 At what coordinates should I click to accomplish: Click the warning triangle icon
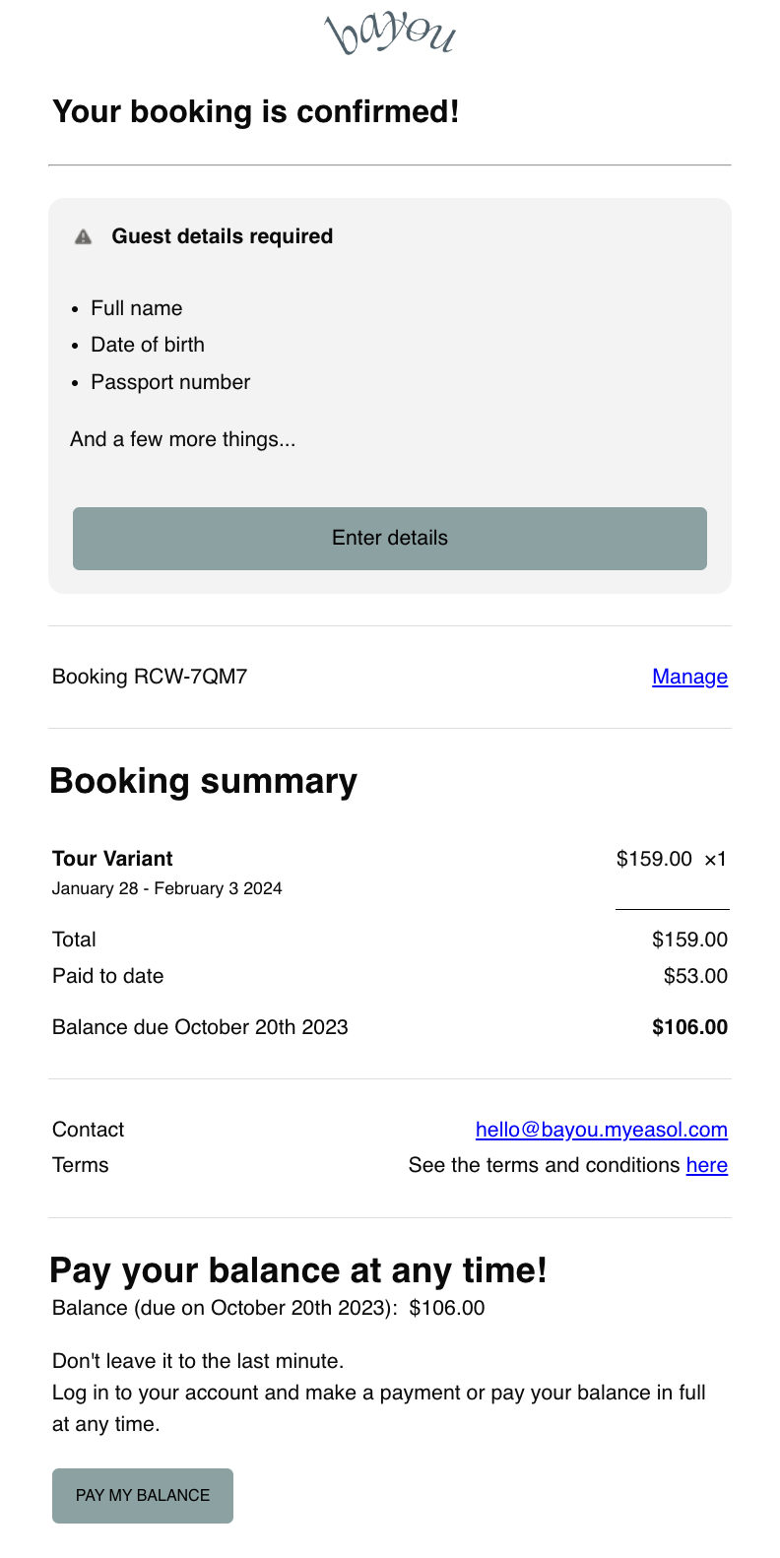tap(84, 236)
